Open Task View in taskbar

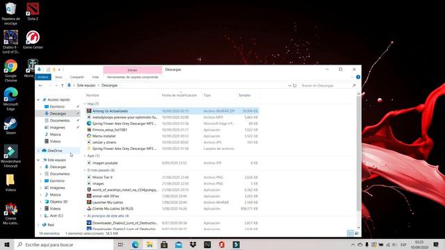(x=120, y=244)
